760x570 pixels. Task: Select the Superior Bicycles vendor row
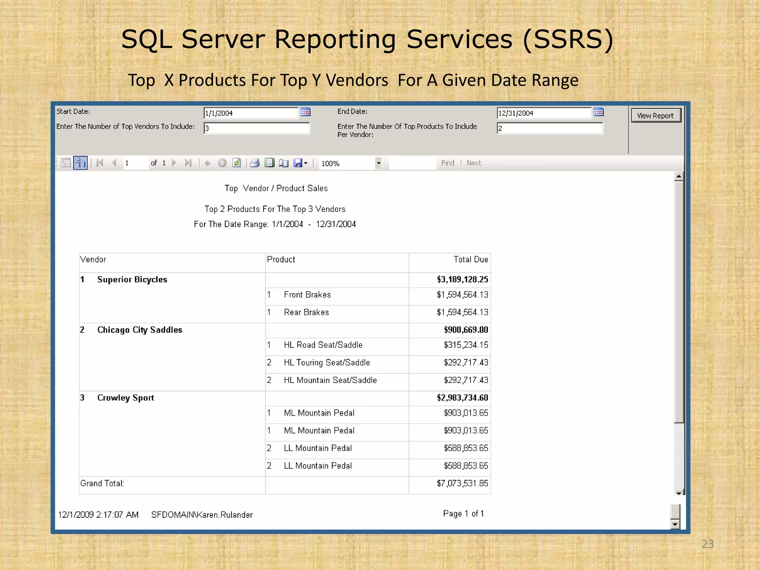(x=132, y=279)
